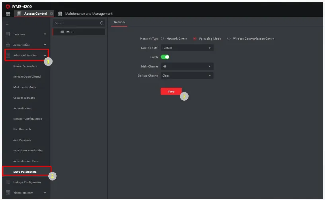Click the red Save button
Image resolution: width=325 pixels, height=200 pixels.
click(171, 91)
